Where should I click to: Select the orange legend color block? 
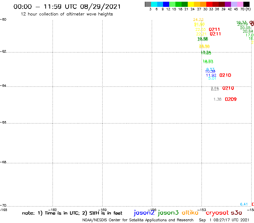[203, 4]
